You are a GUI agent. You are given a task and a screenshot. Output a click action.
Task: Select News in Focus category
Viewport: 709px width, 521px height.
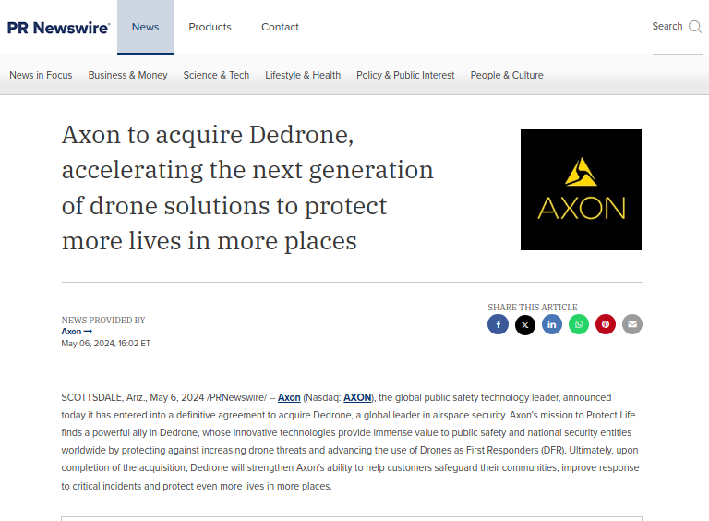(x=41, y=75)
